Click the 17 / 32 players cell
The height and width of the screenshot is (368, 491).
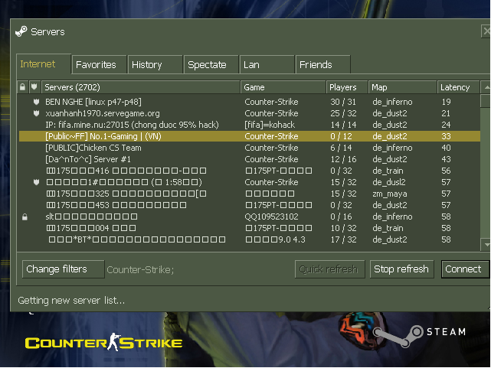(343, 239)
